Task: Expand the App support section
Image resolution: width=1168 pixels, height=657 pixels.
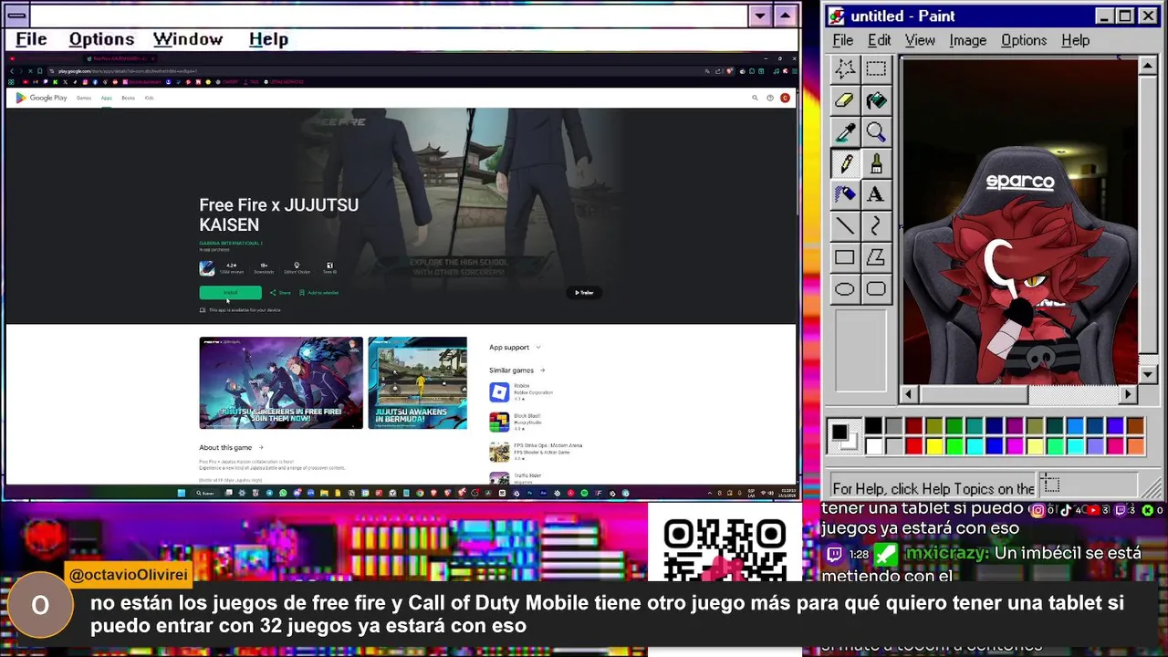Action: pos(515,347)
